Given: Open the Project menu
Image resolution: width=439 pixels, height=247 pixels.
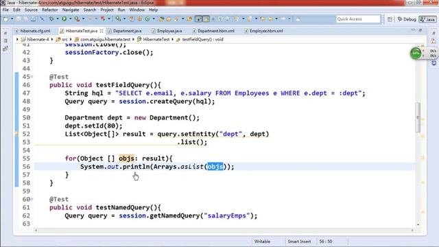Looking at the screenshot, I should point(107,10).
